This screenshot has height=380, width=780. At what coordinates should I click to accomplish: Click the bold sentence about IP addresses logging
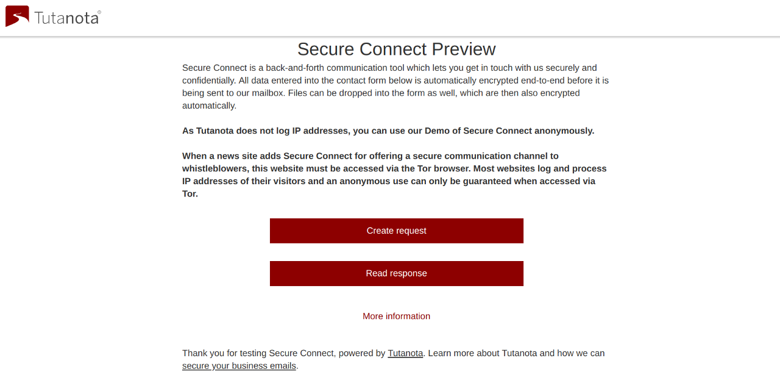pos(388,131)
